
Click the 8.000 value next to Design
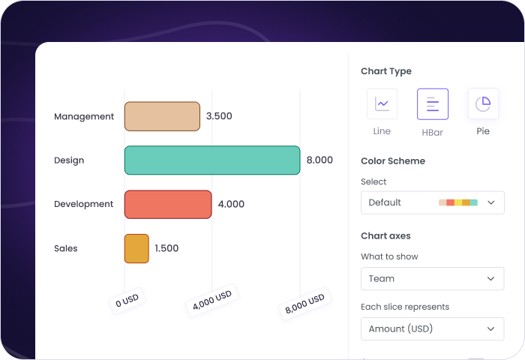[x=319, y=160]
